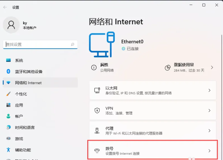The width and height of the screenshot is (223, 160).
Task: Go to 应用 settings
Action: (x=40, y=105)
